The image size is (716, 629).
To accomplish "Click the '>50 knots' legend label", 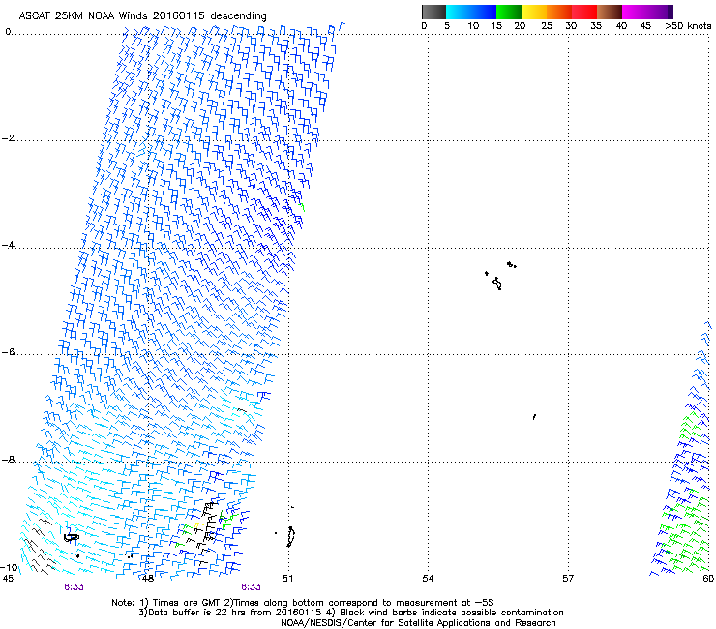I will 688,26.
